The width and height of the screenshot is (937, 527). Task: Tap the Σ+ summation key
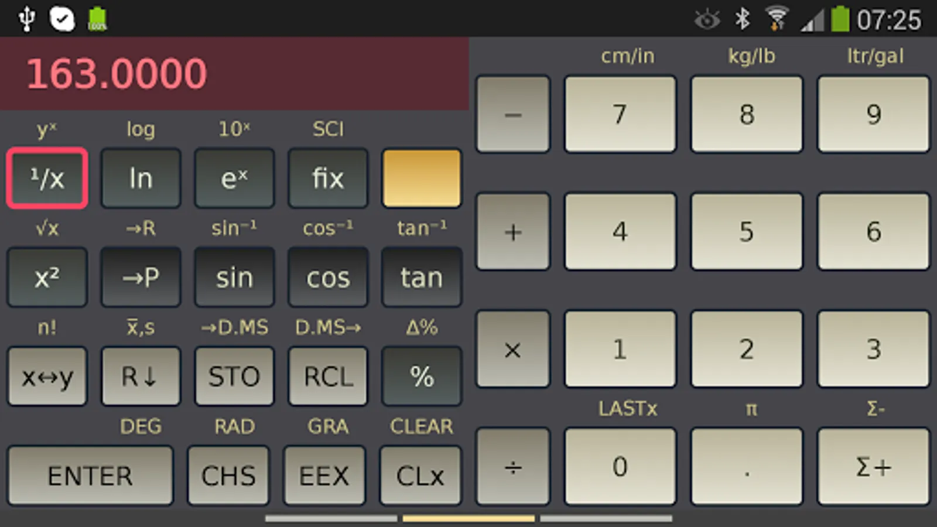pyautogui.click(x=874, y=467)
